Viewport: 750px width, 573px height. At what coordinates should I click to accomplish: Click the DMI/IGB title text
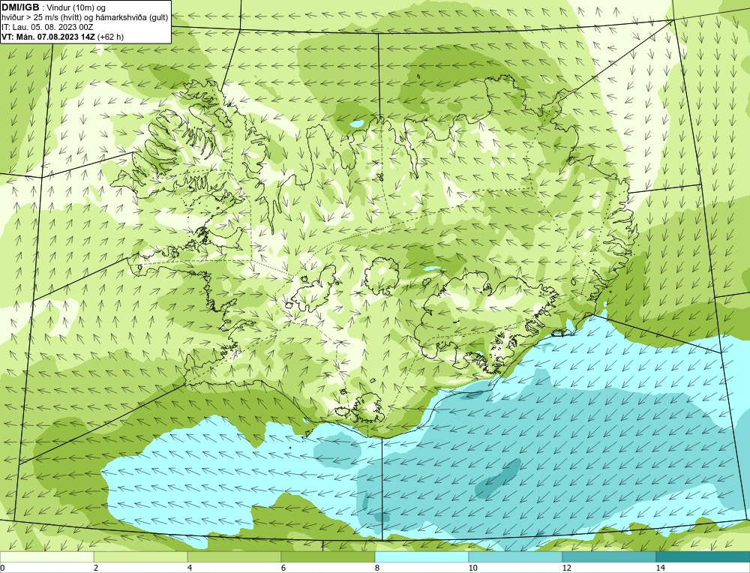coord(20,7)
